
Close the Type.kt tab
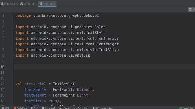(55, 4)
